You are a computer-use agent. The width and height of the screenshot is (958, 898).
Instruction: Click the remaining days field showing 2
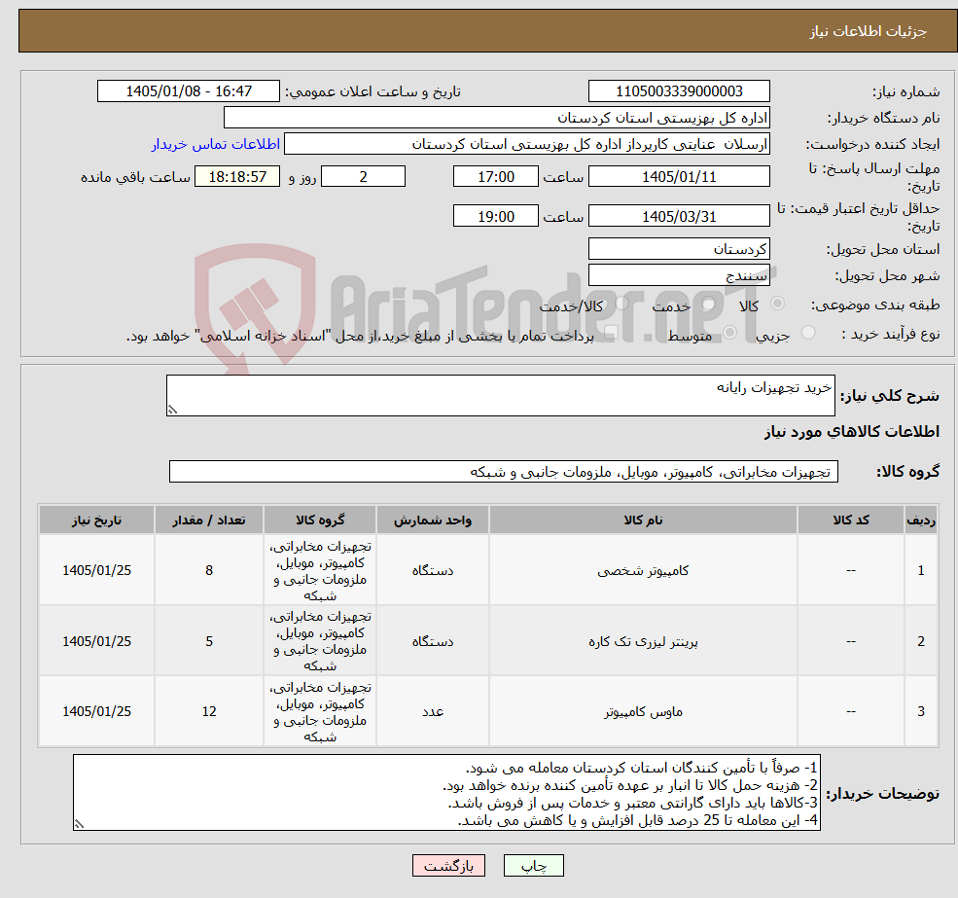point(363,177)
